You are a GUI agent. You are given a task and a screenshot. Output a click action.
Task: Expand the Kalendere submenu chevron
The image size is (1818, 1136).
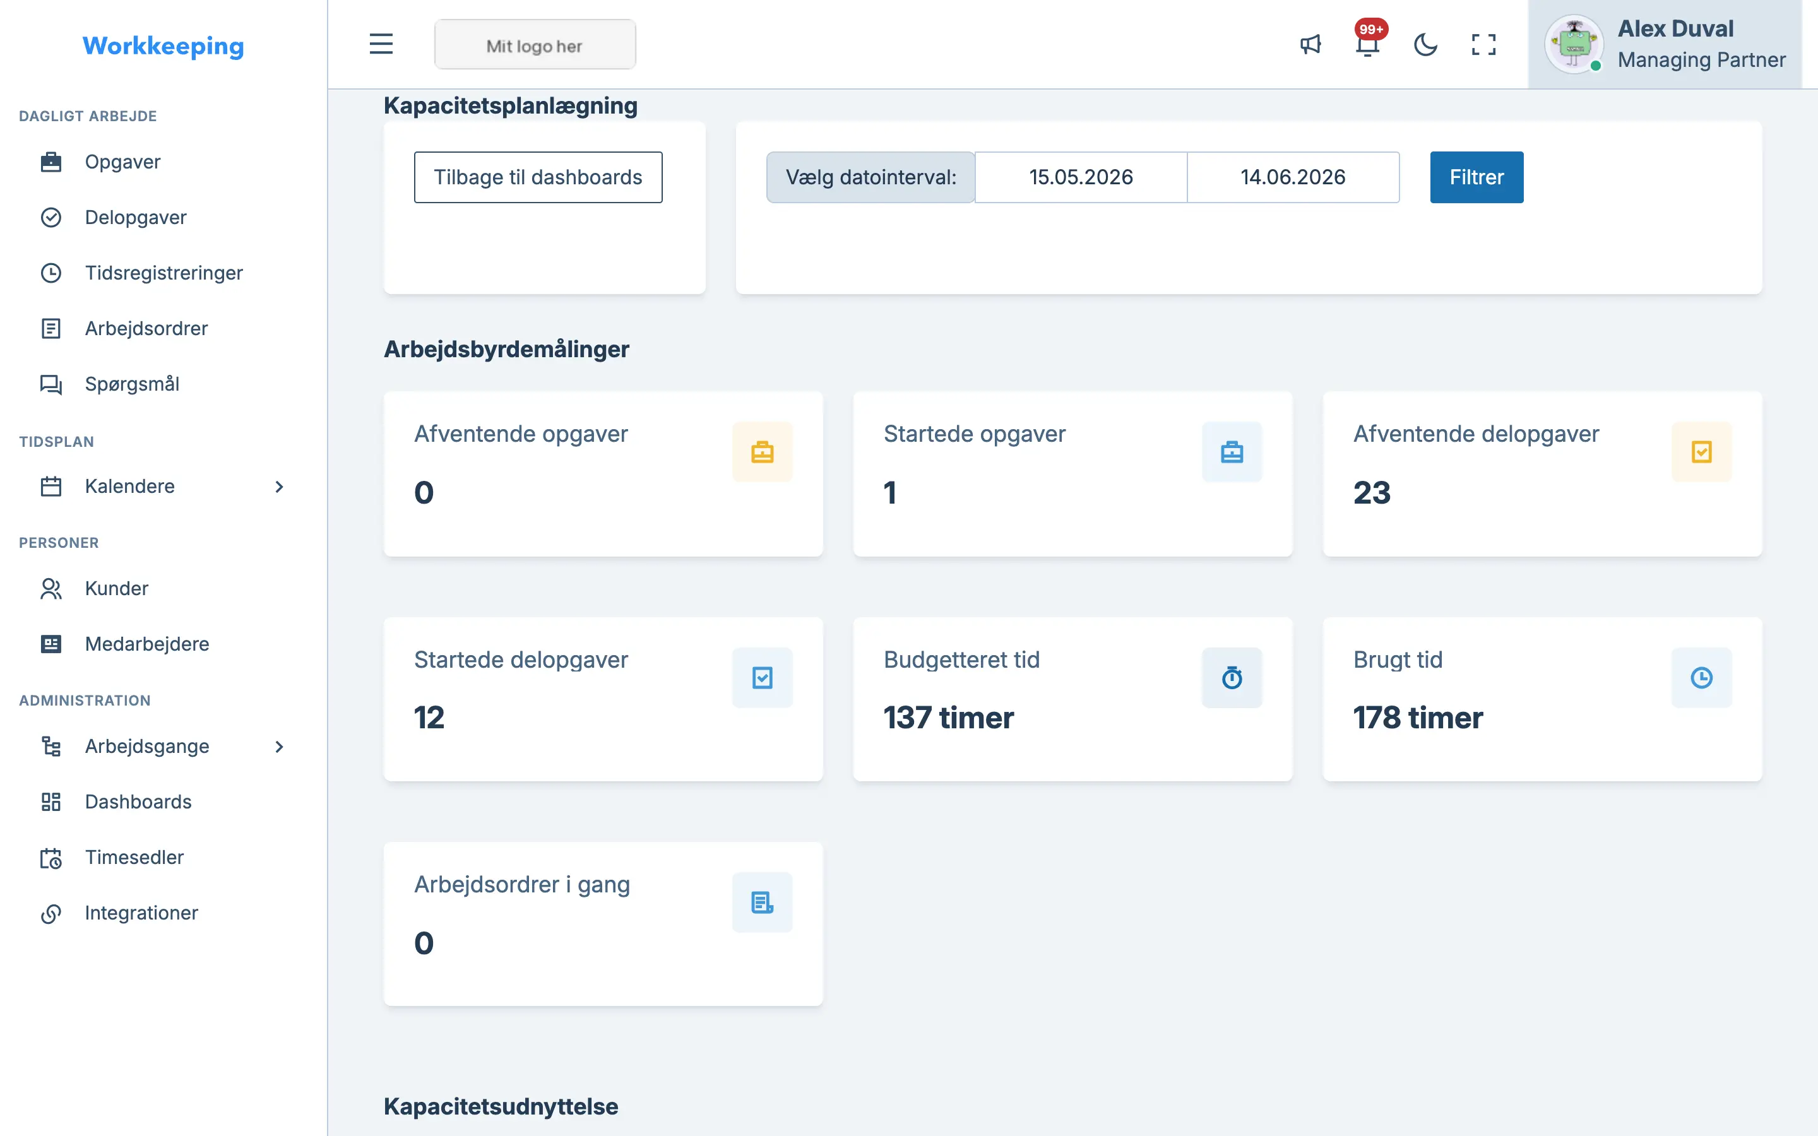[x=279, y=486]
